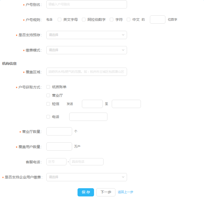Enable the 电话 checkbox
This screenshot has height=199, width=204.
(x=48, y=117)
